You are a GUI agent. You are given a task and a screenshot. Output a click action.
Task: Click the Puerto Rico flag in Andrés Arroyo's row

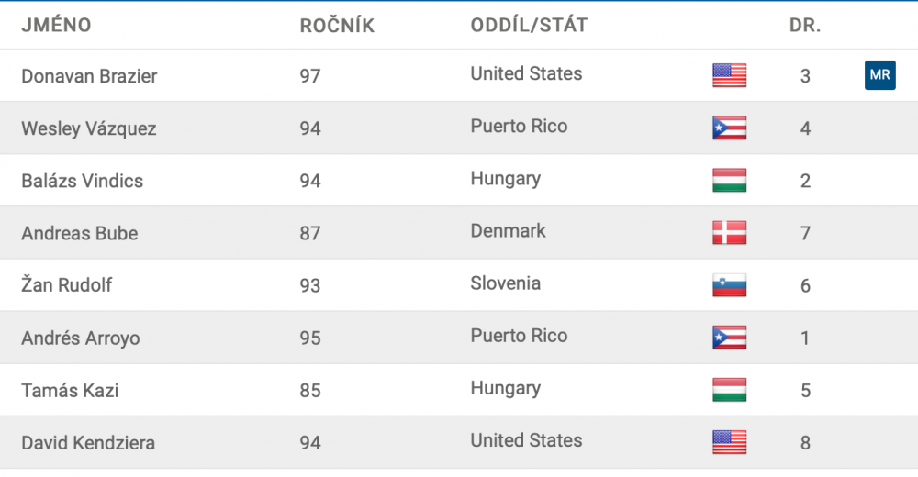tap(729, 338)
